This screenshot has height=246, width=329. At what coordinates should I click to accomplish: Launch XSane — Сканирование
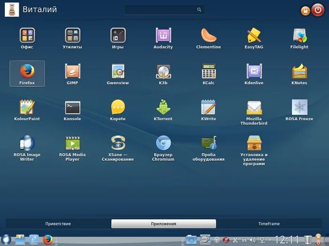(117, 149)
